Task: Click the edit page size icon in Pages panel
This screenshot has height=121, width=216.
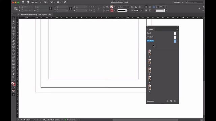Action: (167, 101)
